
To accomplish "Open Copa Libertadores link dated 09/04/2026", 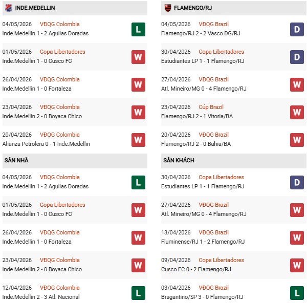I will 221,260.
